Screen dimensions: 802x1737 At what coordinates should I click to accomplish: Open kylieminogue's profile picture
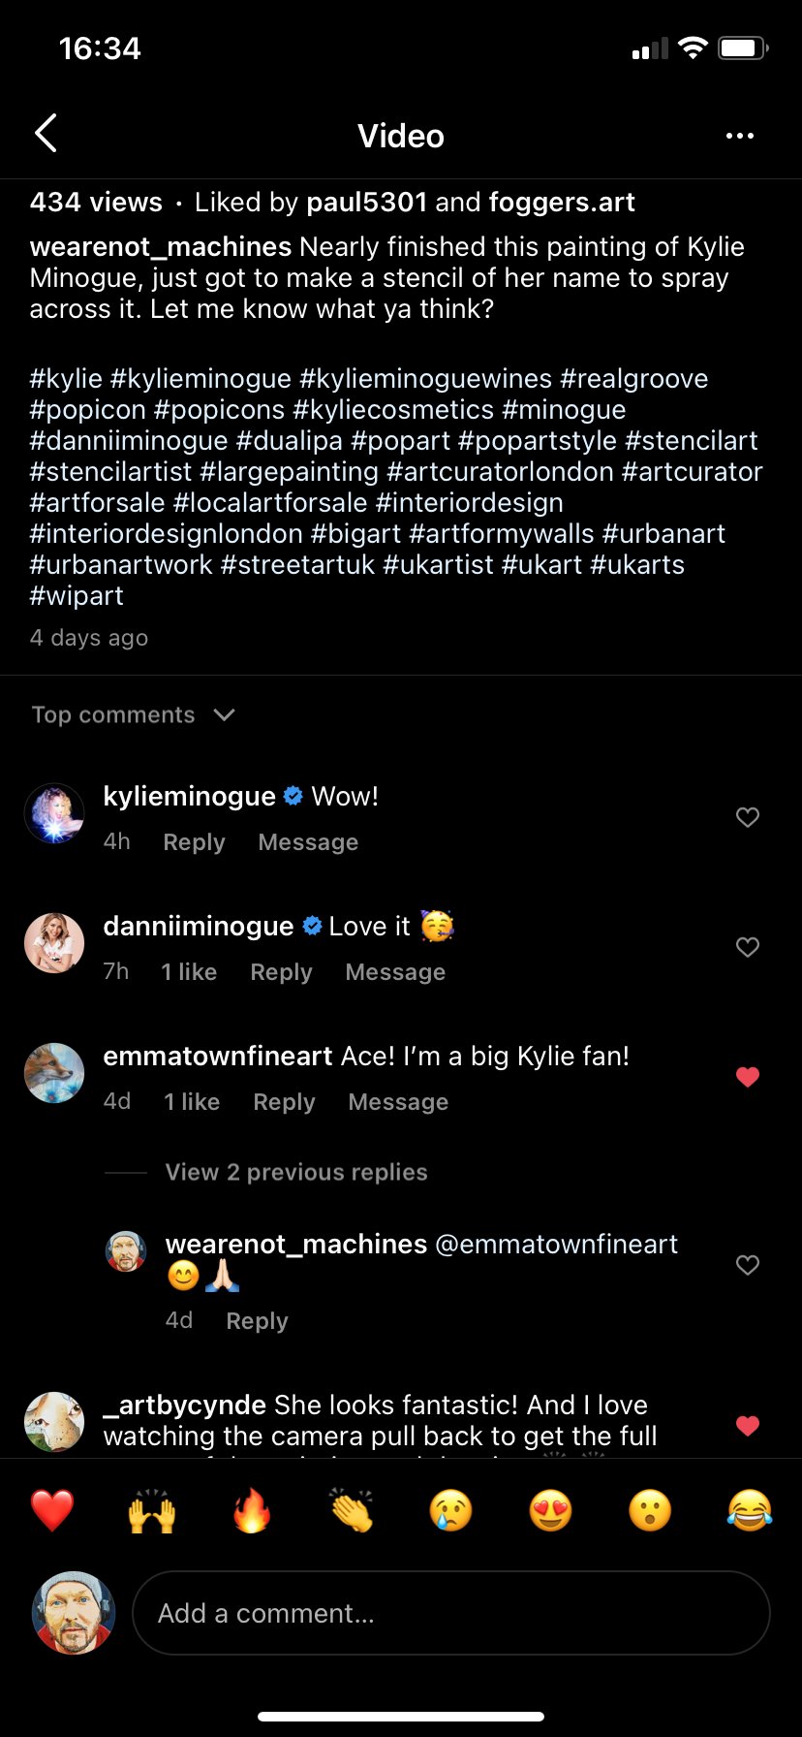coord(54,813)
